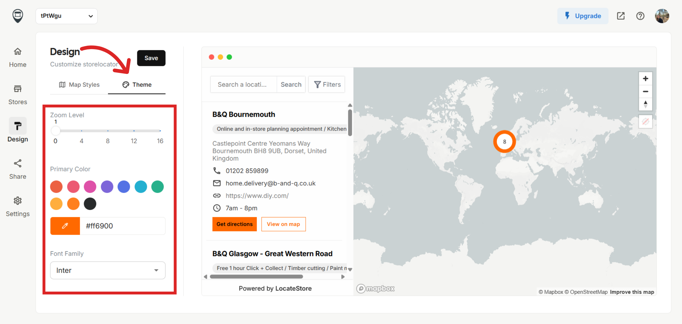Open the Settings gear section
The image size is (682, 324).
coord(18,207)
